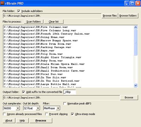Select Rays.wav in the file list
The image size is (141, 127).
click(x=29, y=50)
